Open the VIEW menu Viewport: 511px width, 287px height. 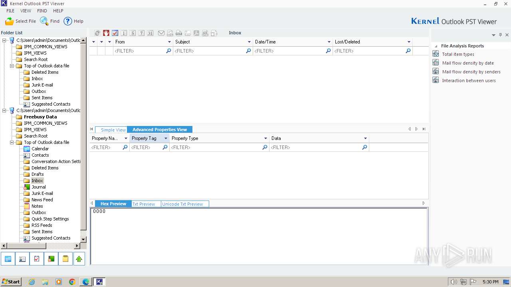coord(26,11)
